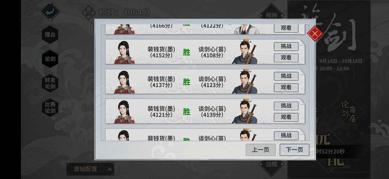Viewport: 389px width, 179px height.
Task: Open 好友论剑 from sidebar
Action: 50,83
